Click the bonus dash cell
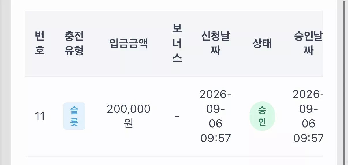Image resolution: width=348 pixels, height=165 pixels. click(x=177, y=116)
